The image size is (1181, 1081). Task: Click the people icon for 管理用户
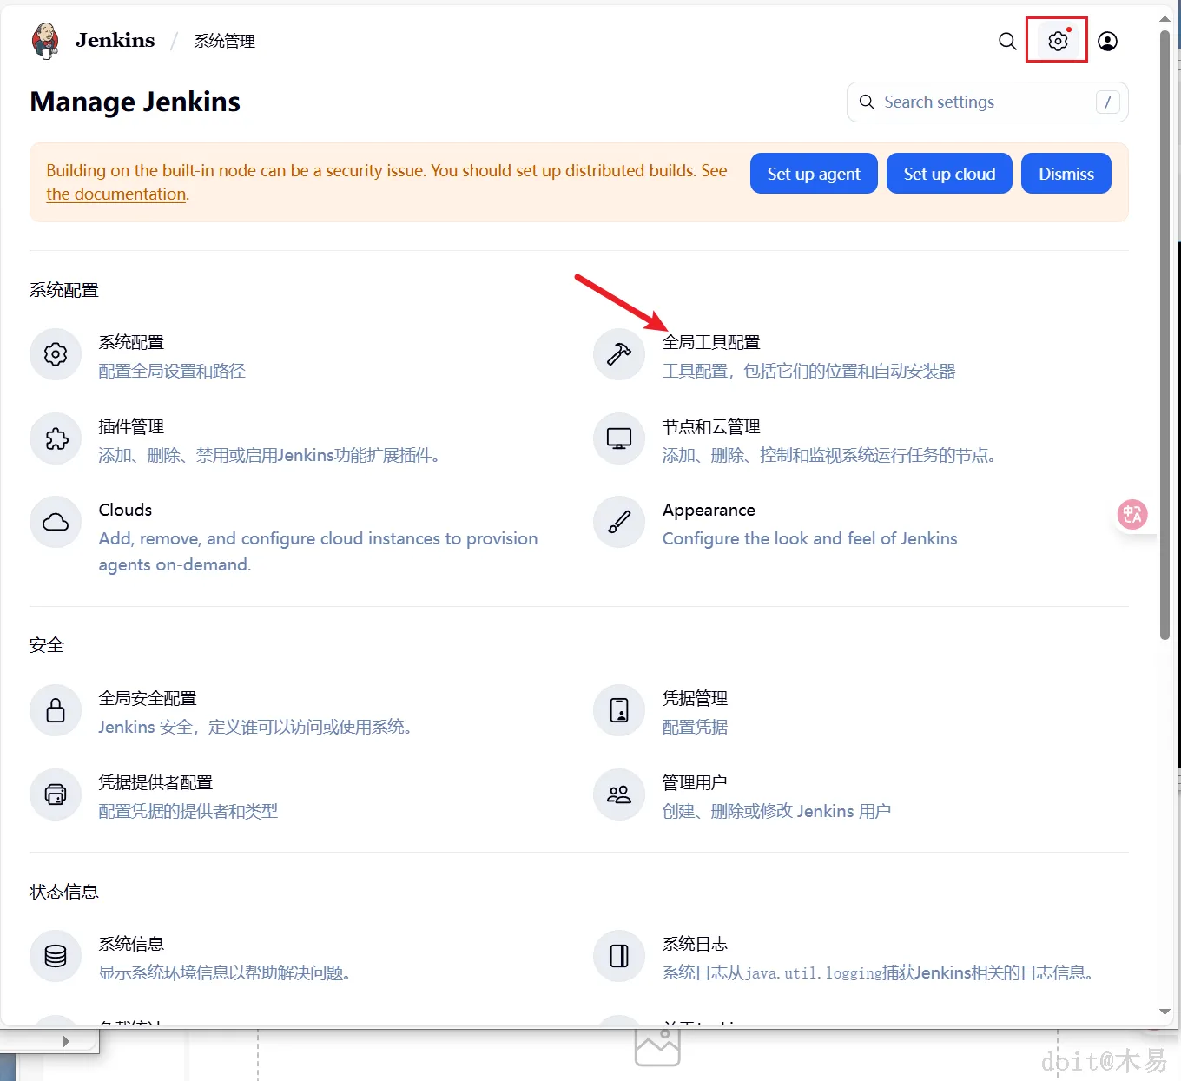point(619,794)
